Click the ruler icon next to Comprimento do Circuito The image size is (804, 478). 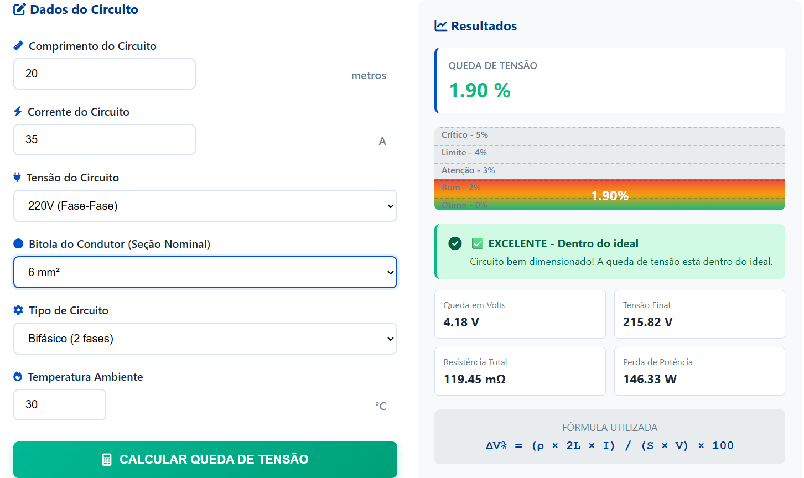tap(18, 46)
